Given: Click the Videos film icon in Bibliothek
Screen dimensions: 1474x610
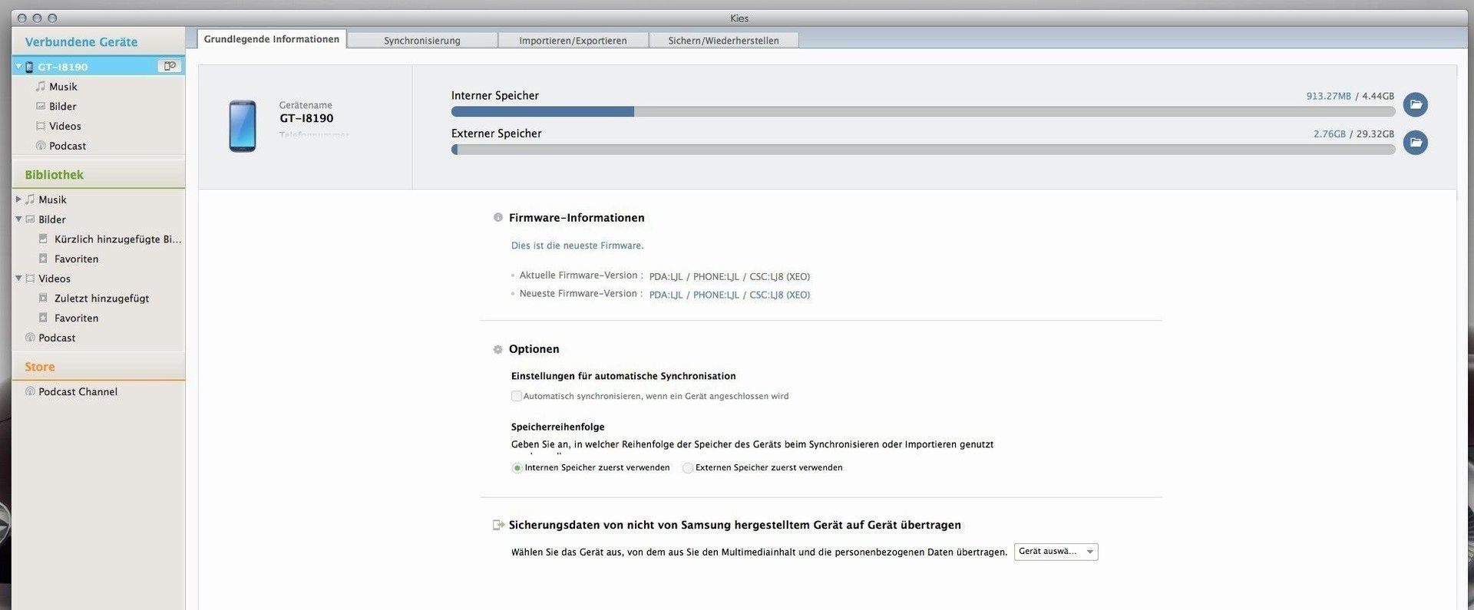Looking at the screenshot, I should click(x=30, y=279).
